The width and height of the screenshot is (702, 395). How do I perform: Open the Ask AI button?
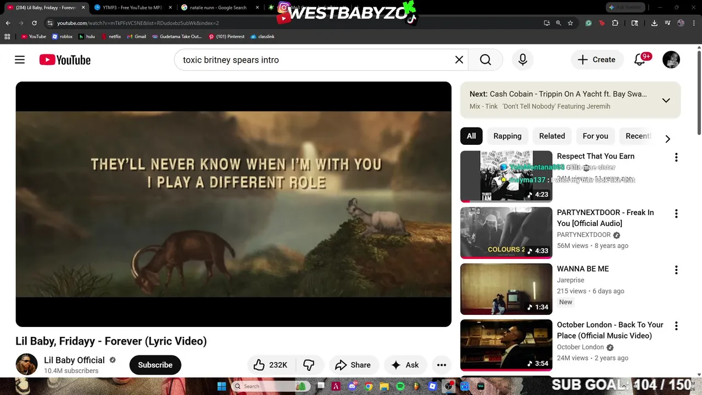pos(405,365)
